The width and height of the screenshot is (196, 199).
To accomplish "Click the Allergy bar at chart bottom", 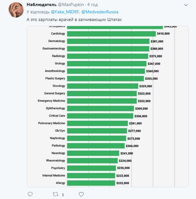I will click(91, 183).
